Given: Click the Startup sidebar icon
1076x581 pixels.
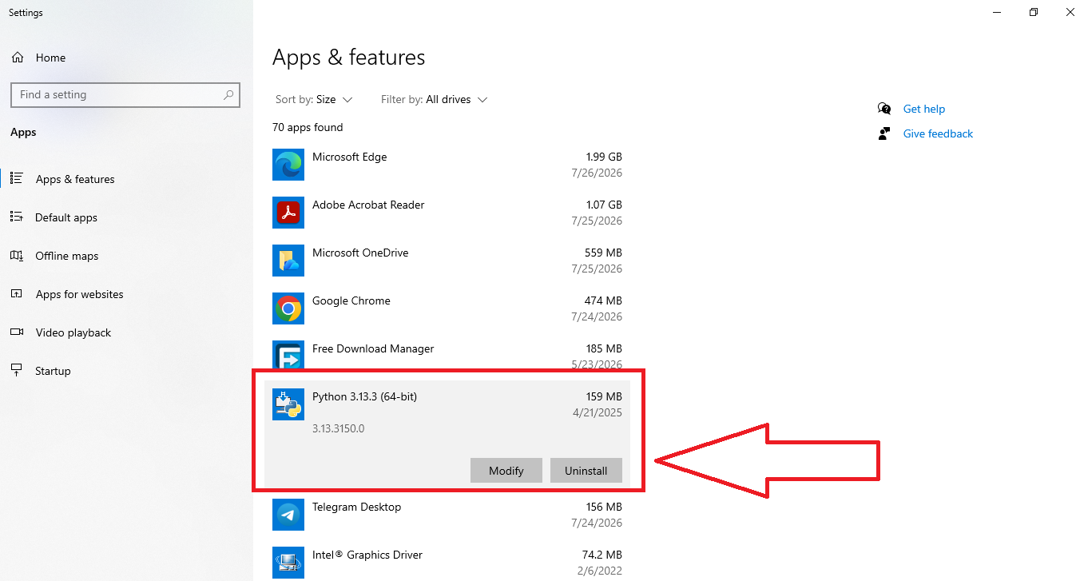Looking at the screenshot, I should pyautogui.click(x=16, y=371).
